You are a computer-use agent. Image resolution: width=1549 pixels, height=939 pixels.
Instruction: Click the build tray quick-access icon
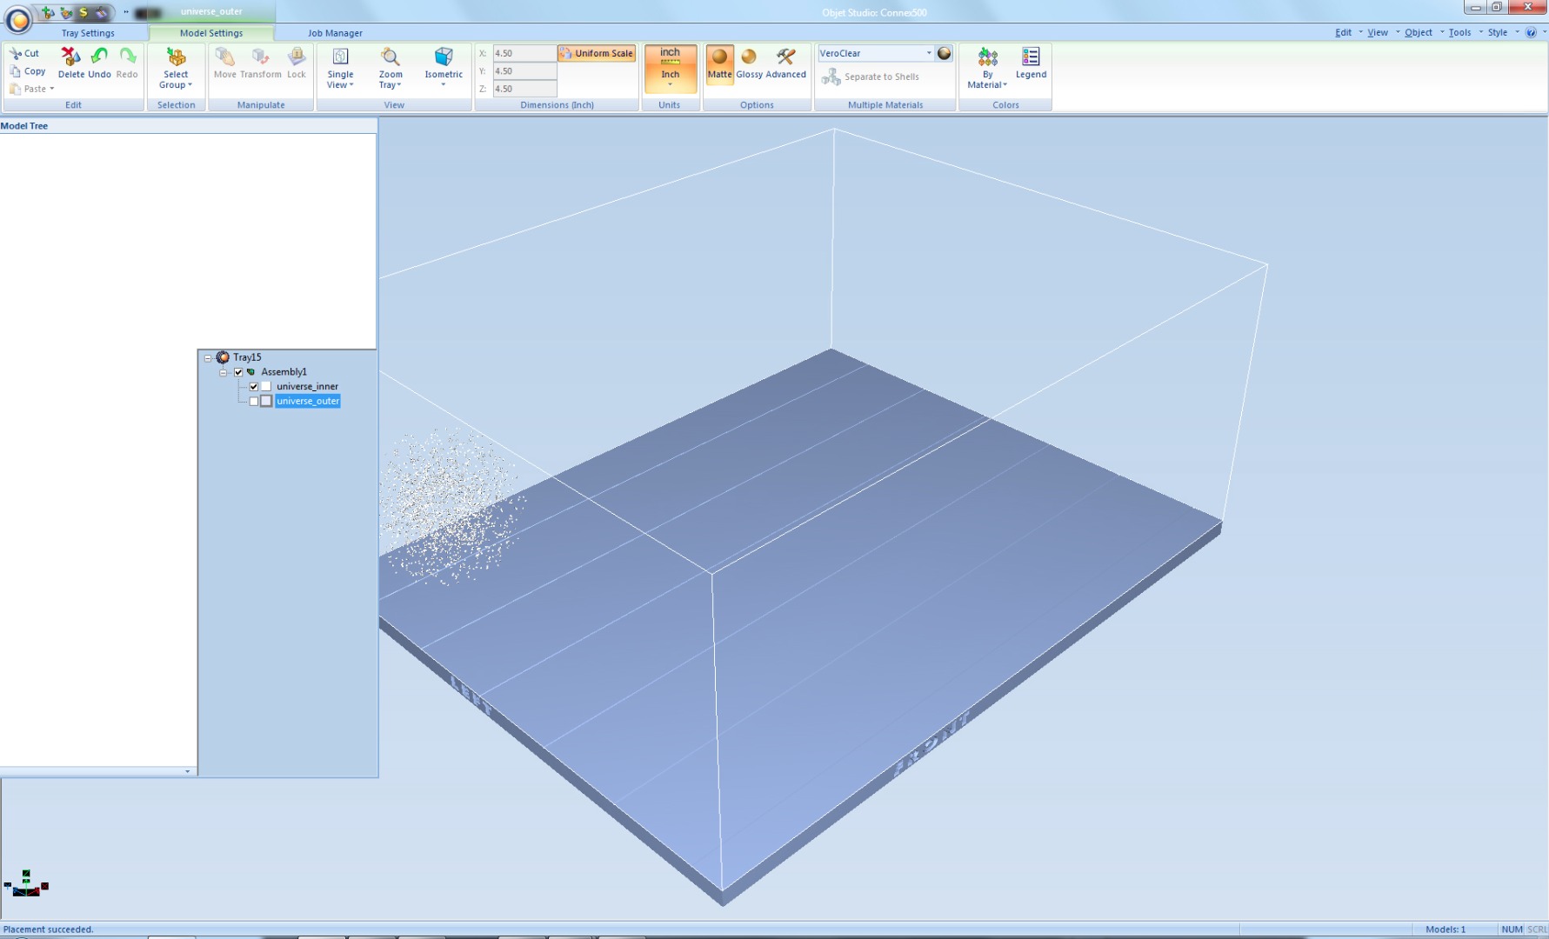102,12
